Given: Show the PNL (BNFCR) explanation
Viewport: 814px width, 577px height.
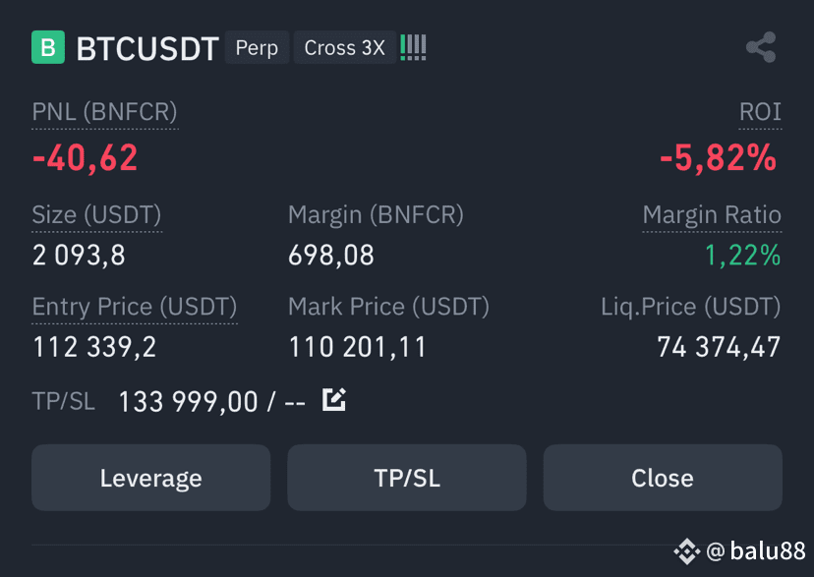Looking at the screenshot, I should (104, 112).
